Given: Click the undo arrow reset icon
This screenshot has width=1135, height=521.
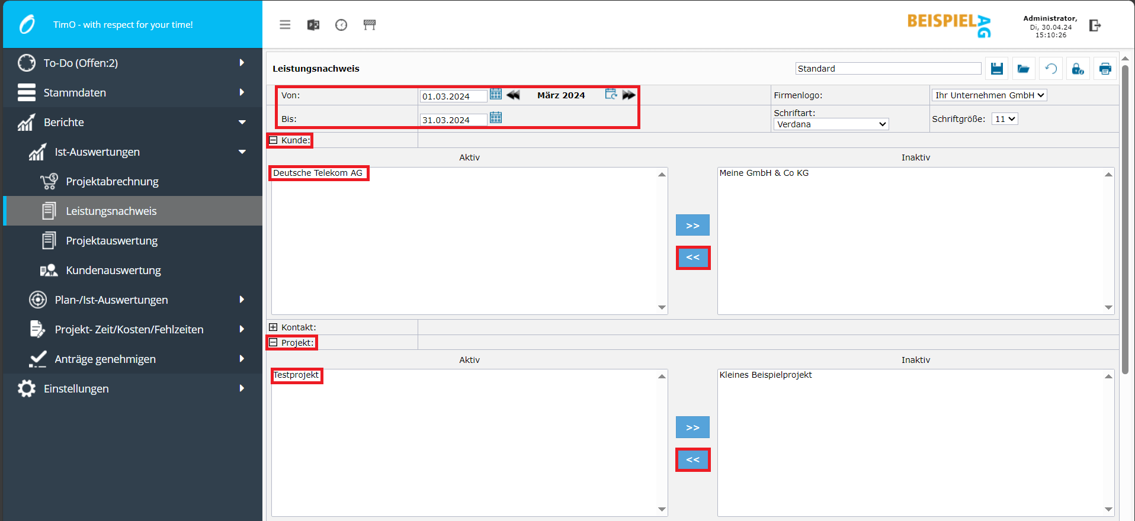Looking at the screenshot, I should tap(1050, 69).
